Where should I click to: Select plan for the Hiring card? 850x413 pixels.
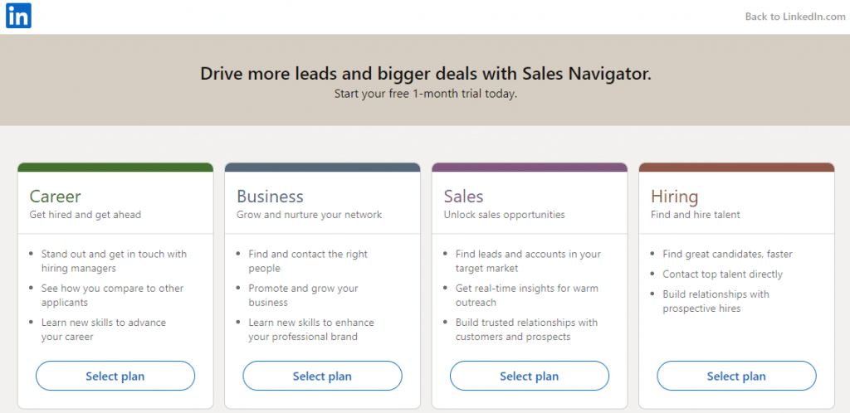(x=736, y=376)
